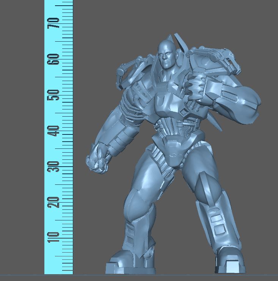
Task: Select the figure's raised fist near its chest
Action: (196, 86)
